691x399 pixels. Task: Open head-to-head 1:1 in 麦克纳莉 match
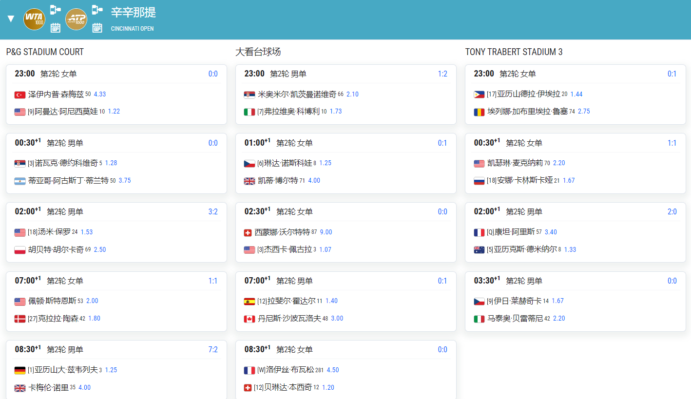[672, 143]
